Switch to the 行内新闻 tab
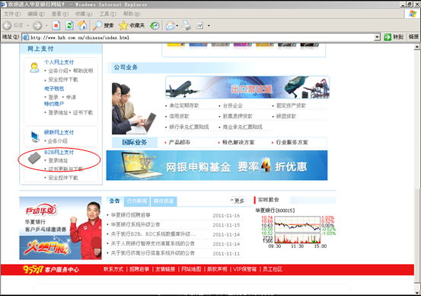Viewport: 421px width, 296px height. (137, 201)
